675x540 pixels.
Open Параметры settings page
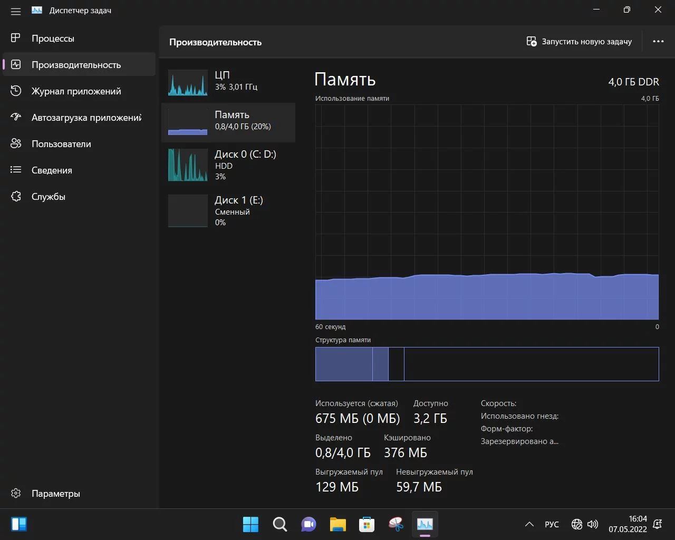coord(79,493)
